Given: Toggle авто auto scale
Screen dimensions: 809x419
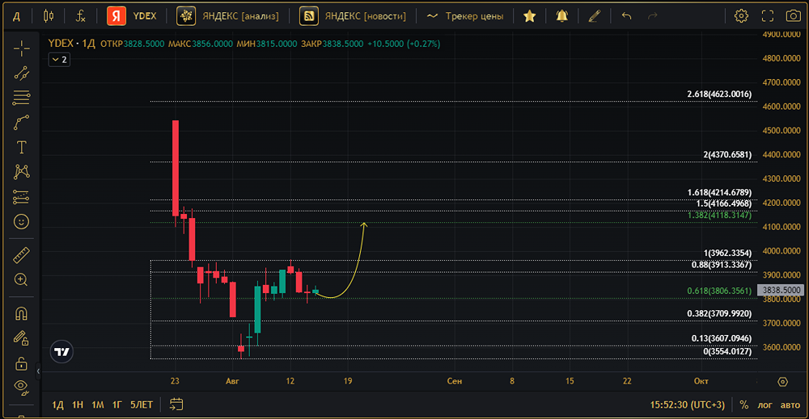Looking at the screenshot, I should click(790, 405).
